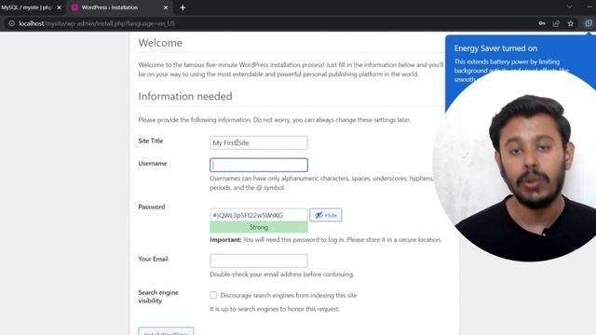Click the 'Search engine visibility' label
This screenshot has width=596, height=335.
(158, 296)
